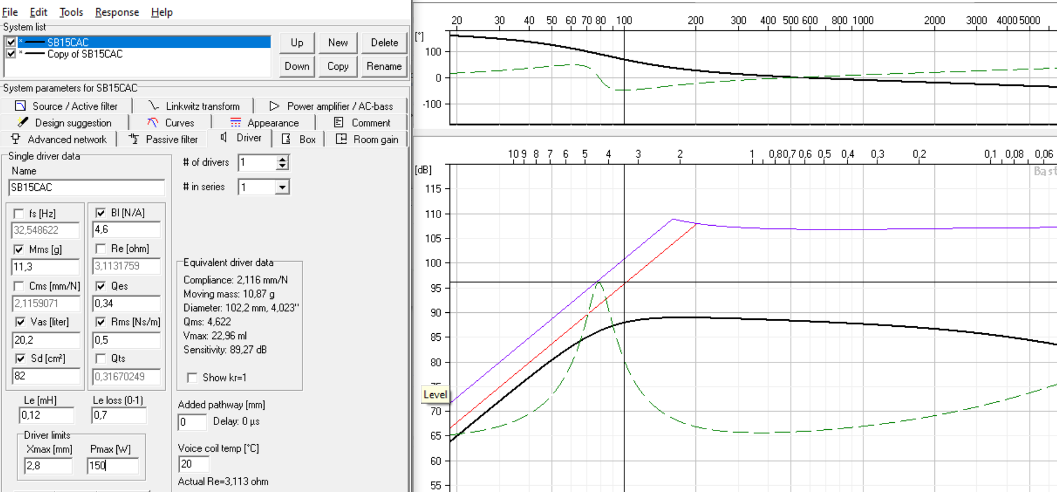
Task: Click the Driver tab speaker icon
Action: (x=224, y=137)
